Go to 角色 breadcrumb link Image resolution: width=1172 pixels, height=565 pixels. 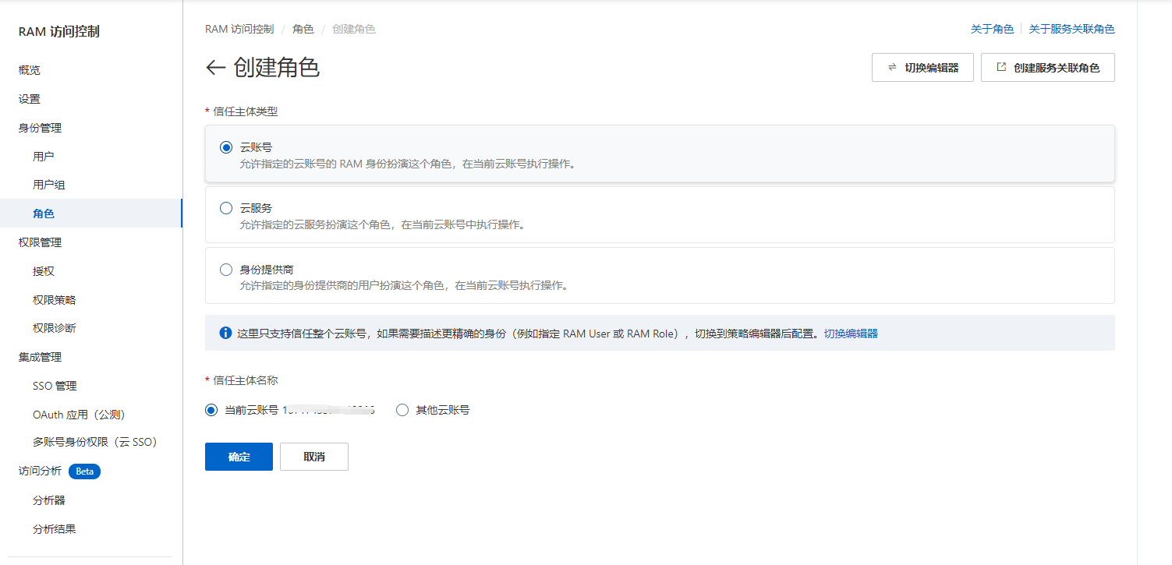(x=303, y=29)
